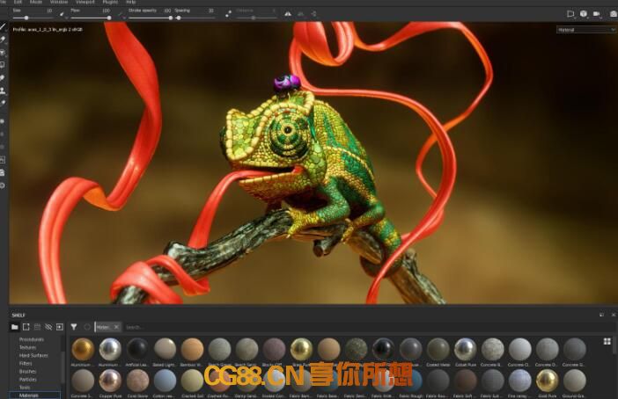
Task: Adjust the Flow slider
Action: pyautogui.click(x=109, y=18)
